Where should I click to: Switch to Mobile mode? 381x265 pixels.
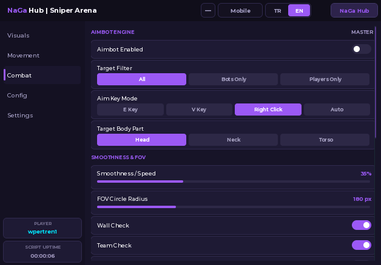[x=240, y=11]
